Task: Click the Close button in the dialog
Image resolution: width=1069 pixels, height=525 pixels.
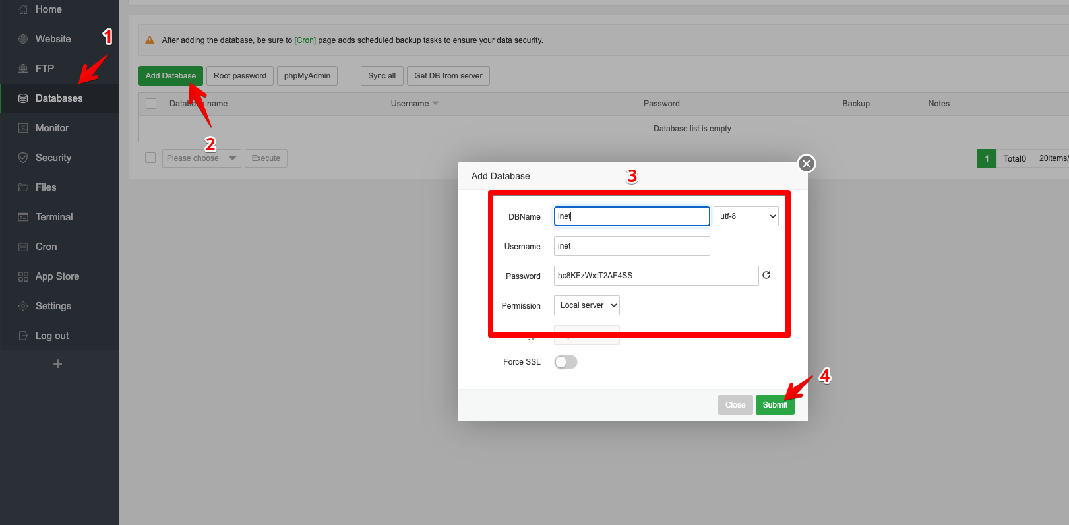Action: 735,405
